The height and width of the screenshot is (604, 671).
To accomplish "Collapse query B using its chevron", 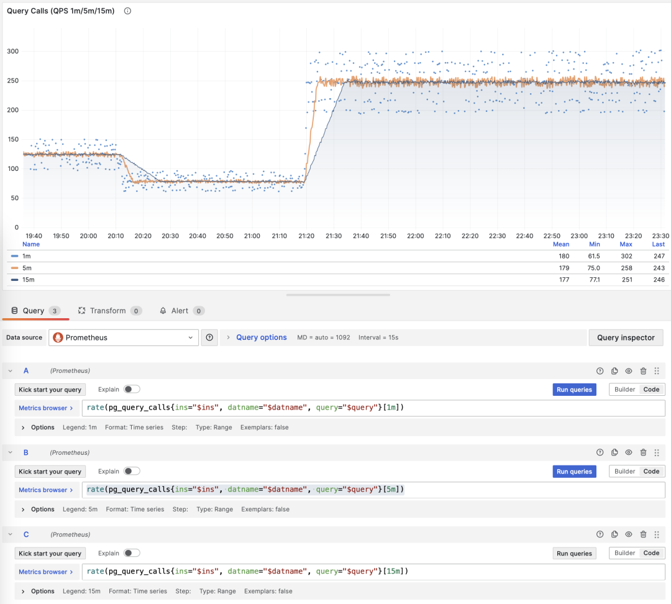I will point(11,453).
